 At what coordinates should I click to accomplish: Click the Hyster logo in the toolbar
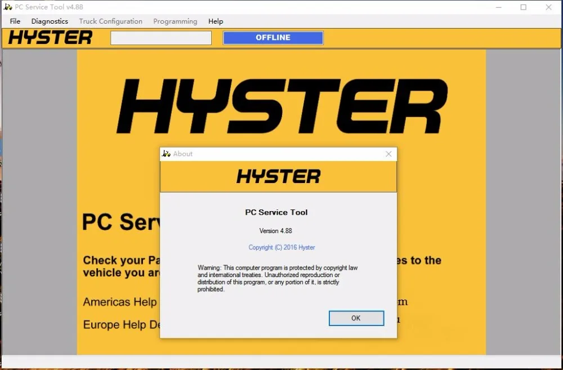click(x=50, y=38)
